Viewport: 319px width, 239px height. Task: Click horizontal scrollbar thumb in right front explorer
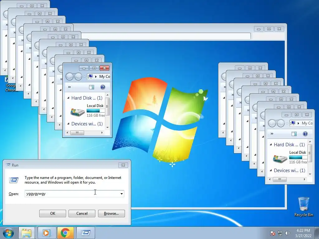click(279, 179)
